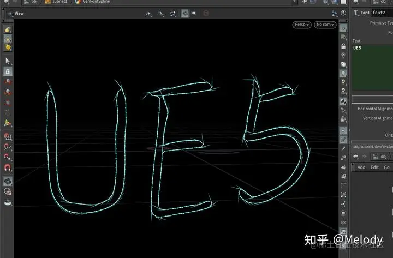Click the topmost right display toolbar icon
This screenshot has width=393, height=258.
click(x=343, y=28)
